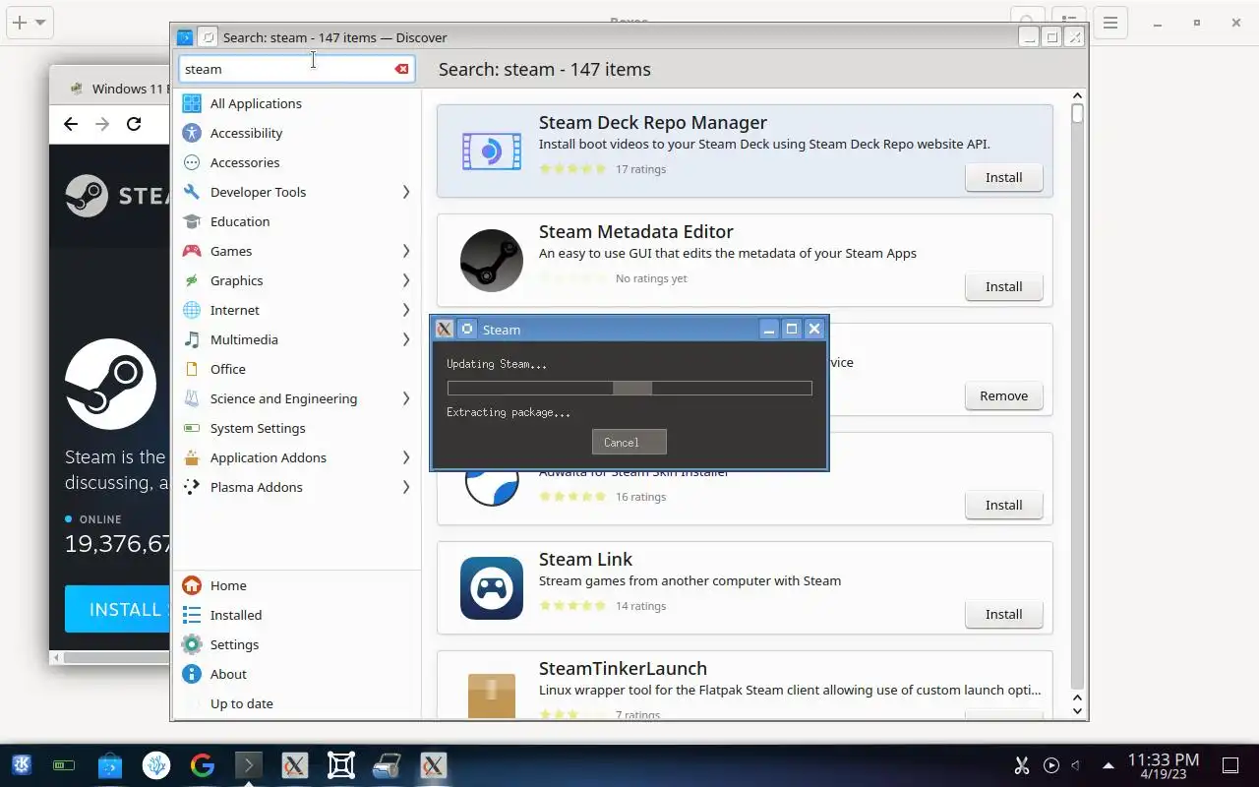Open the Graphics category
Viewport: 1259px width, 787px height.
click(x=296, y=280)
